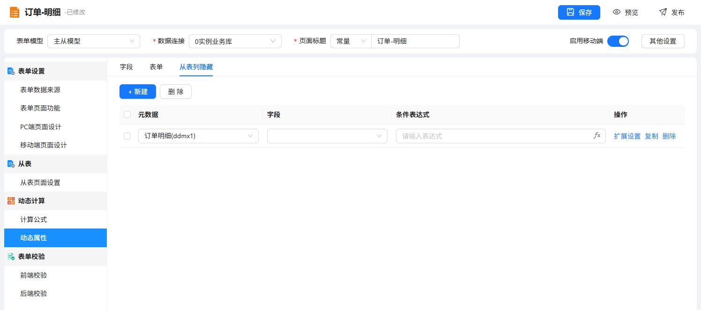Image resolution: width=701 pixels, height=310 pixels.
Task: Click the 表单设置 section icon
Action: pyautogui.click(x=11, y=71)
